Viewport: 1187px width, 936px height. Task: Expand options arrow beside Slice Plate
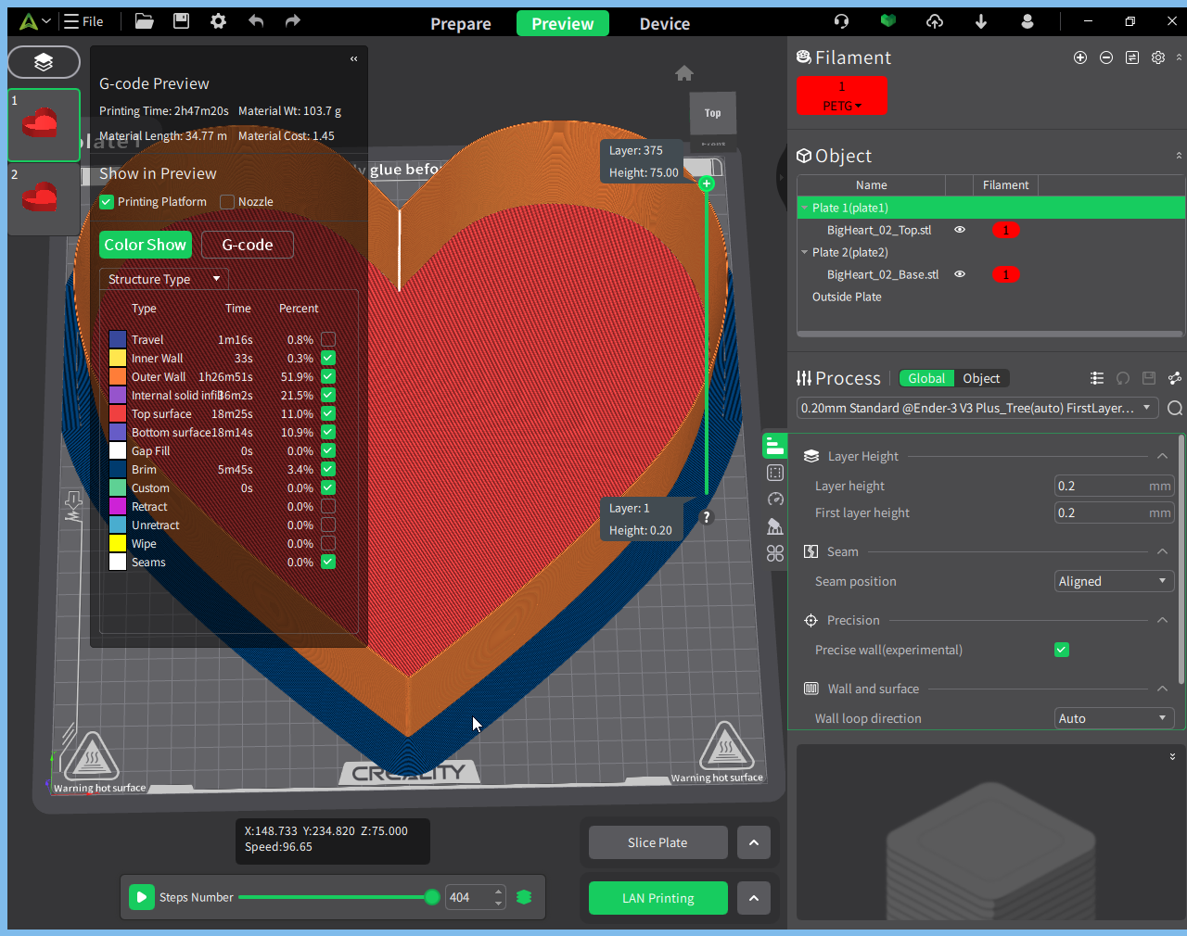click(754, 842)
